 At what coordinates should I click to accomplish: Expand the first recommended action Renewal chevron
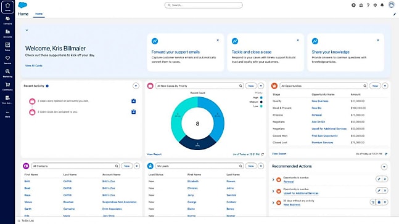coord(273,180)
